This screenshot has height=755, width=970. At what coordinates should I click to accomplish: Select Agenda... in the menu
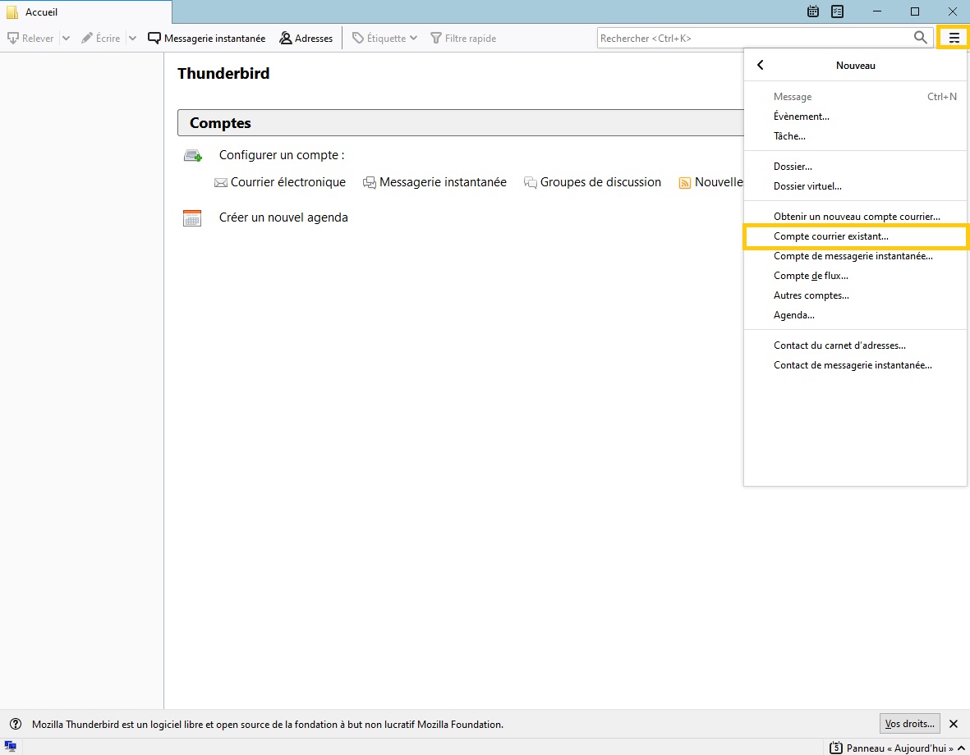pyautogui.click(x=856, y=315)
